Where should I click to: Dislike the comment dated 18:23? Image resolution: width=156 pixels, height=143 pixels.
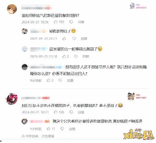click(71, 112)
